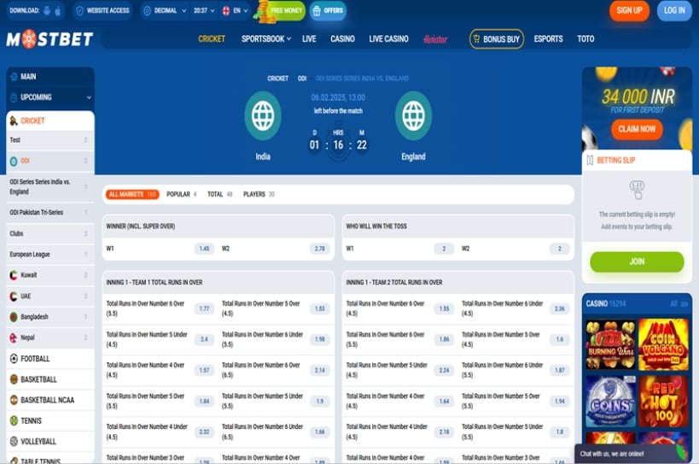Click the Betting Slip header icon
This screenshot has height=464, width=699.
tap(590, 160)
